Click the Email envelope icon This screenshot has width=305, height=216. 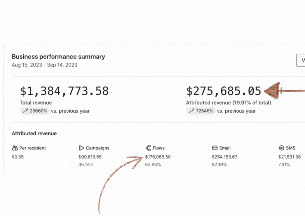(215, 148)
